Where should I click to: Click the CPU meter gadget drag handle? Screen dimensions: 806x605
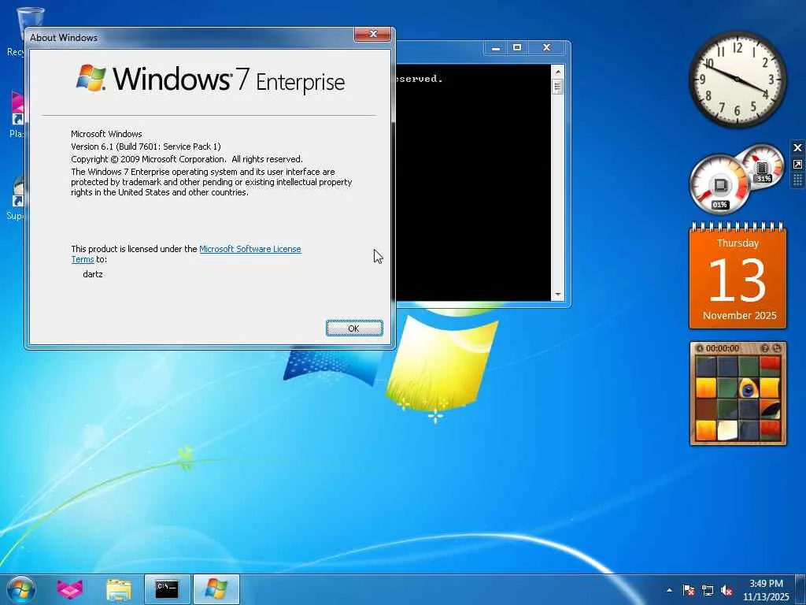pos(797,180)
